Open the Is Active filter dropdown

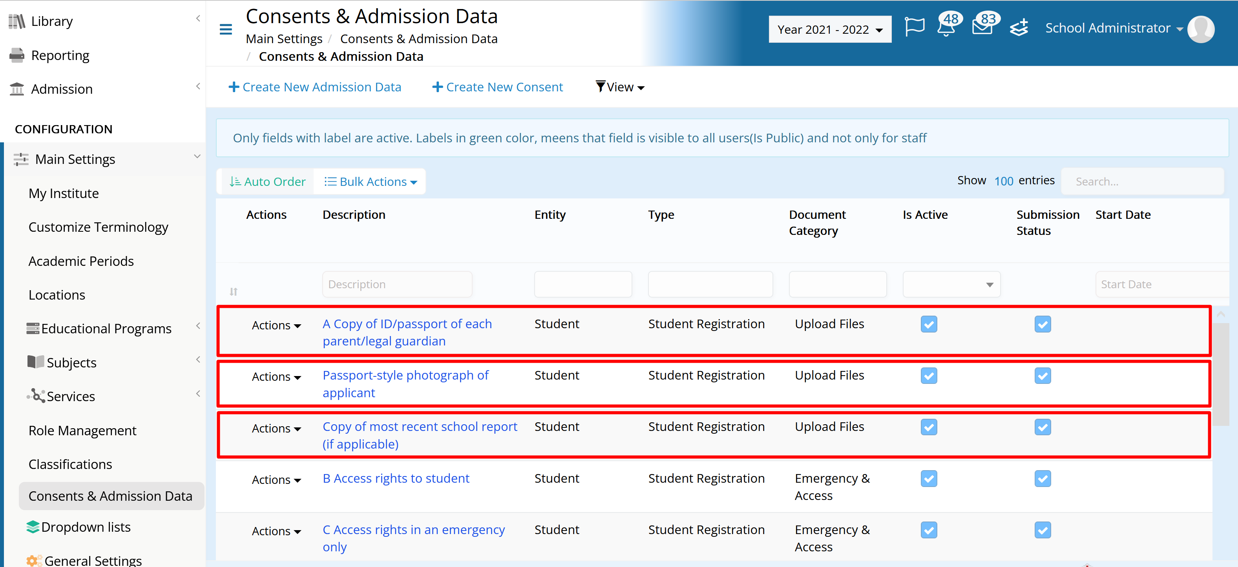pyautogui.click(x=951, y=284)
